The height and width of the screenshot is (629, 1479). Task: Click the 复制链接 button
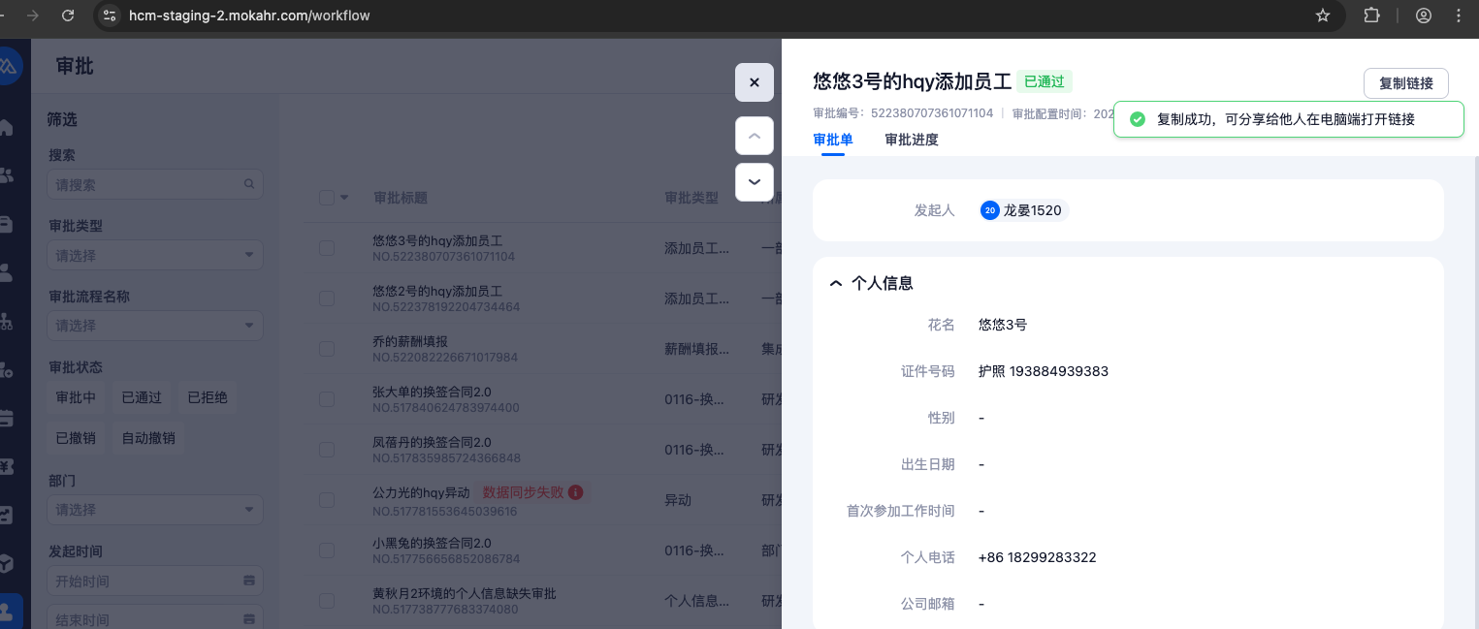click(x=1405, y=83)
